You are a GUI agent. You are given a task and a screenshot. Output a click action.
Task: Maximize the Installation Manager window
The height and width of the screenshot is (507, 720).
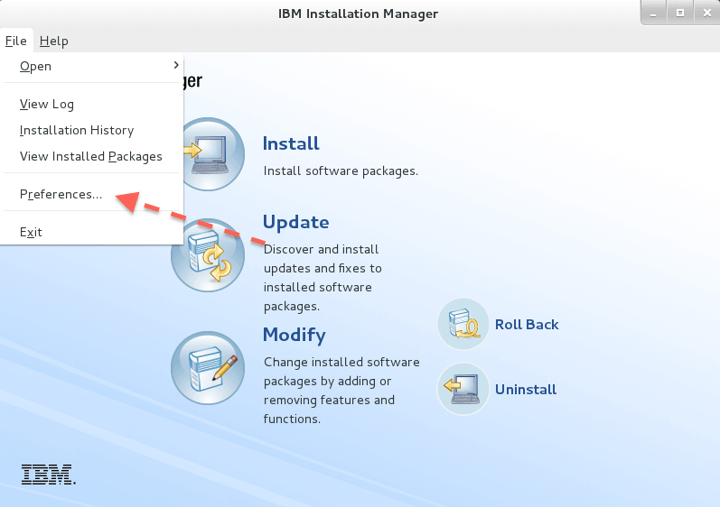(x=680, y=13)
